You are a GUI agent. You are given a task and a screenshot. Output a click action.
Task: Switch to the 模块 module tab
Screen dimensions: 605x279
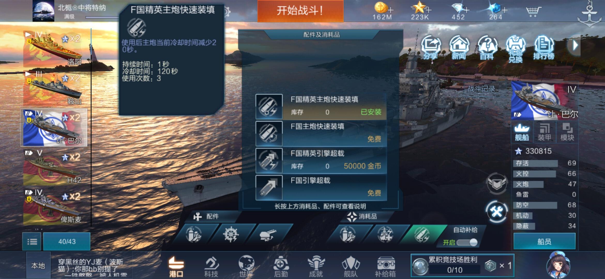click(567, 132)
